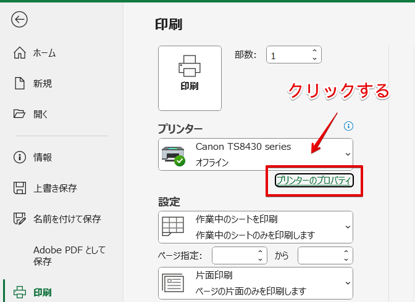Click the page range end field after から

click(319, 255)
